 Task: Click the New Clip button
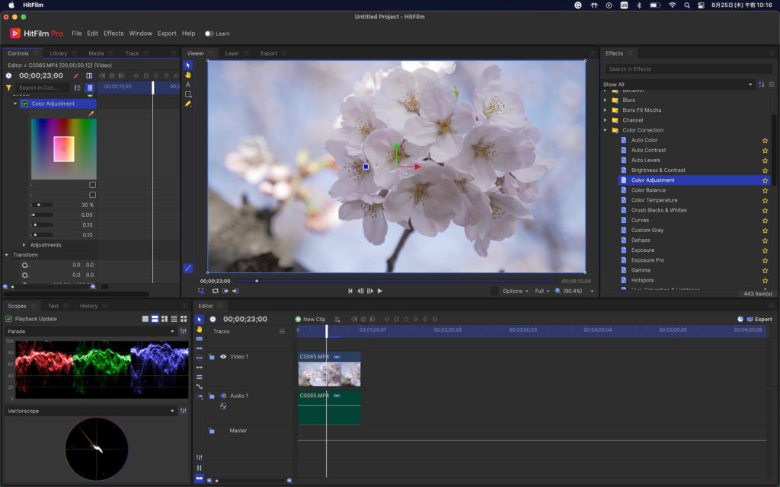pos(310,320)
